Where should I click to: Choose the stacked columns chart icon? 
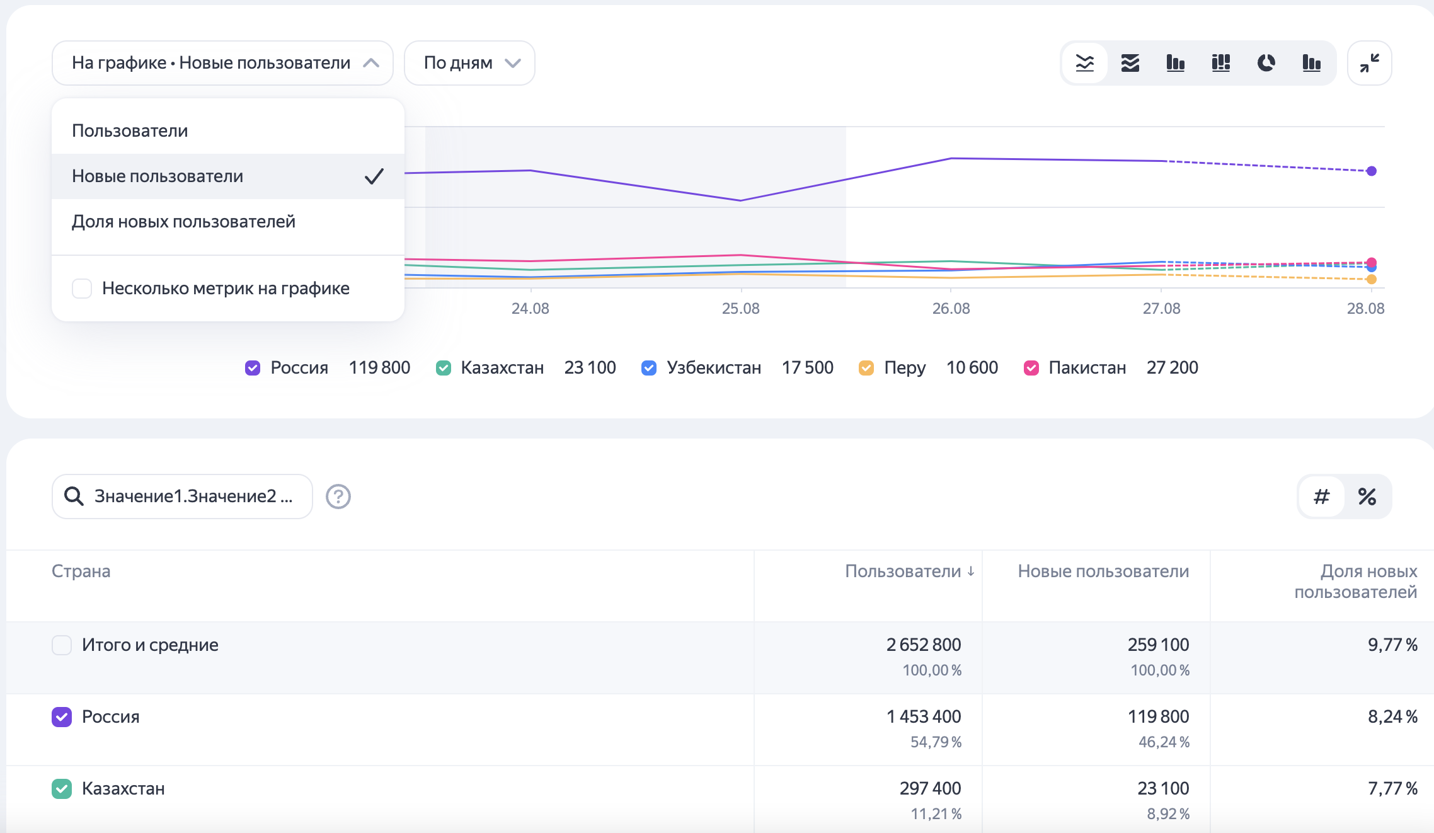(1220, 63)
